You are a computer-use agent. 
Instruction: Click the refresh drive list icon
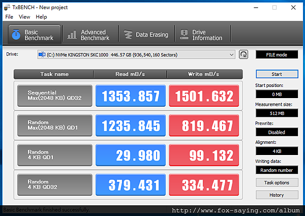[x=243, y=54]
